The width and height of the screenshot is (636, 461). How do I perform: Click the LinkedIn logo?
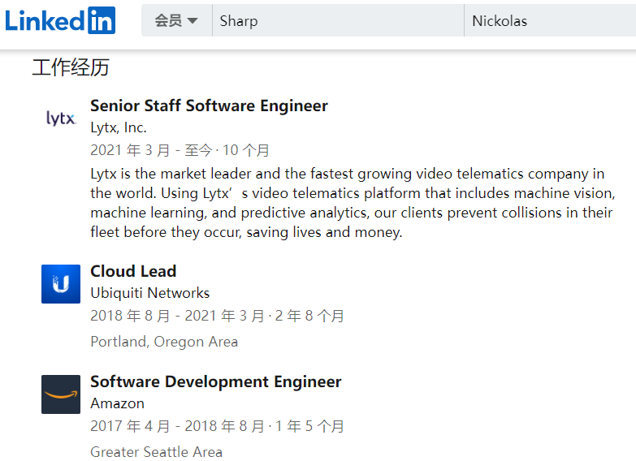point(60,20)
